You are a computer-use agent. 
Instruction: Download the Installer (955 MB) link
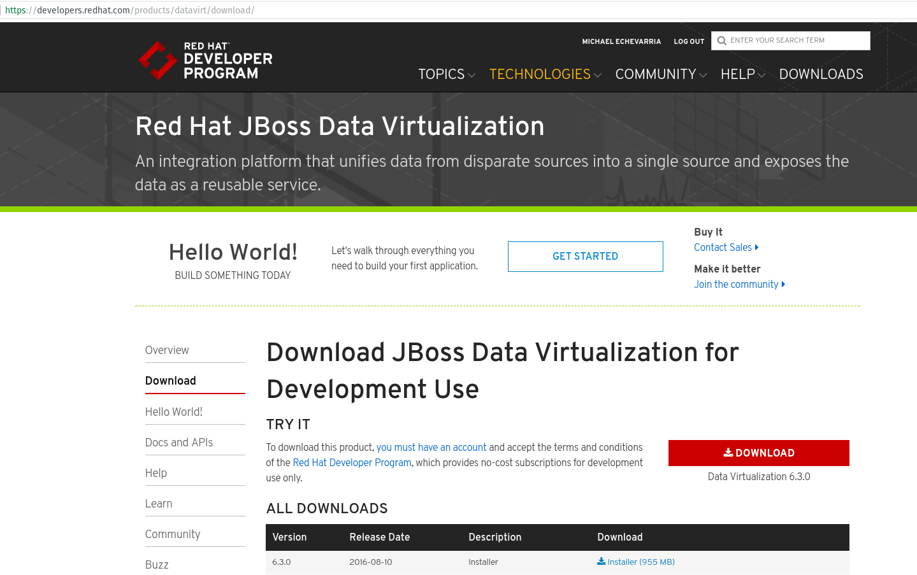(640, 562)
